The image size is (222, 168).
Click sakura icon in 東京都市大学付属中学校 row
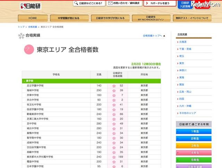pos(114,157)
